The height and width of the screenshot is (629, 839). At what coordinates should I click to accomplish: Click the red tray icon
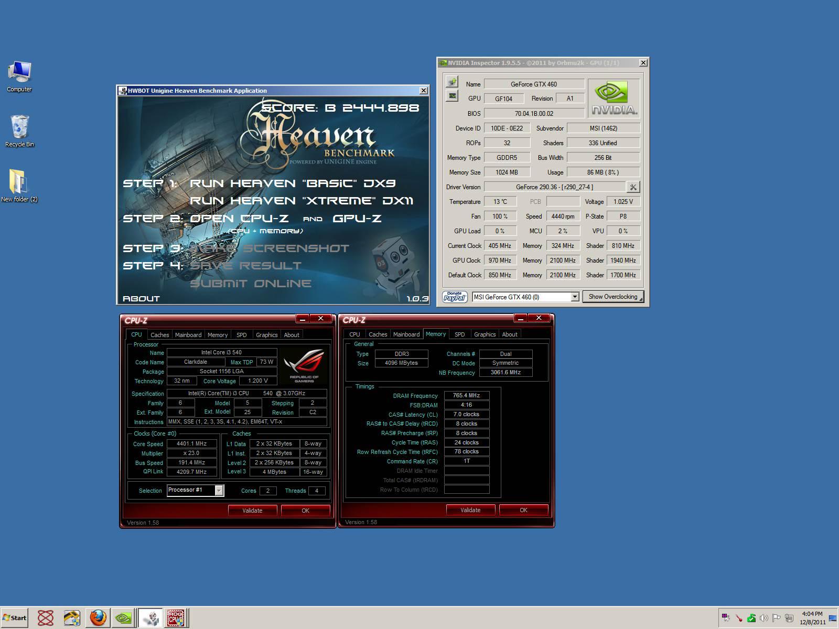pyautogui.click(x=739, y=618)
